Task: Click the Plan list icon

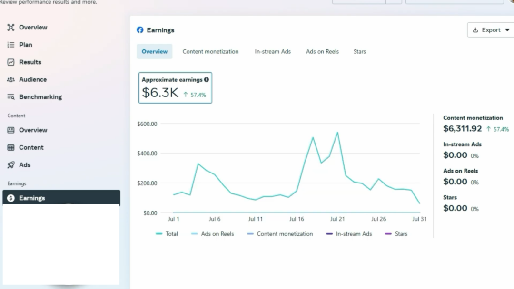Action: coord(11,45)
